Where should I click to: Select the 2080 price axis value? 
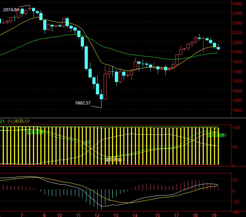[237, 3]
